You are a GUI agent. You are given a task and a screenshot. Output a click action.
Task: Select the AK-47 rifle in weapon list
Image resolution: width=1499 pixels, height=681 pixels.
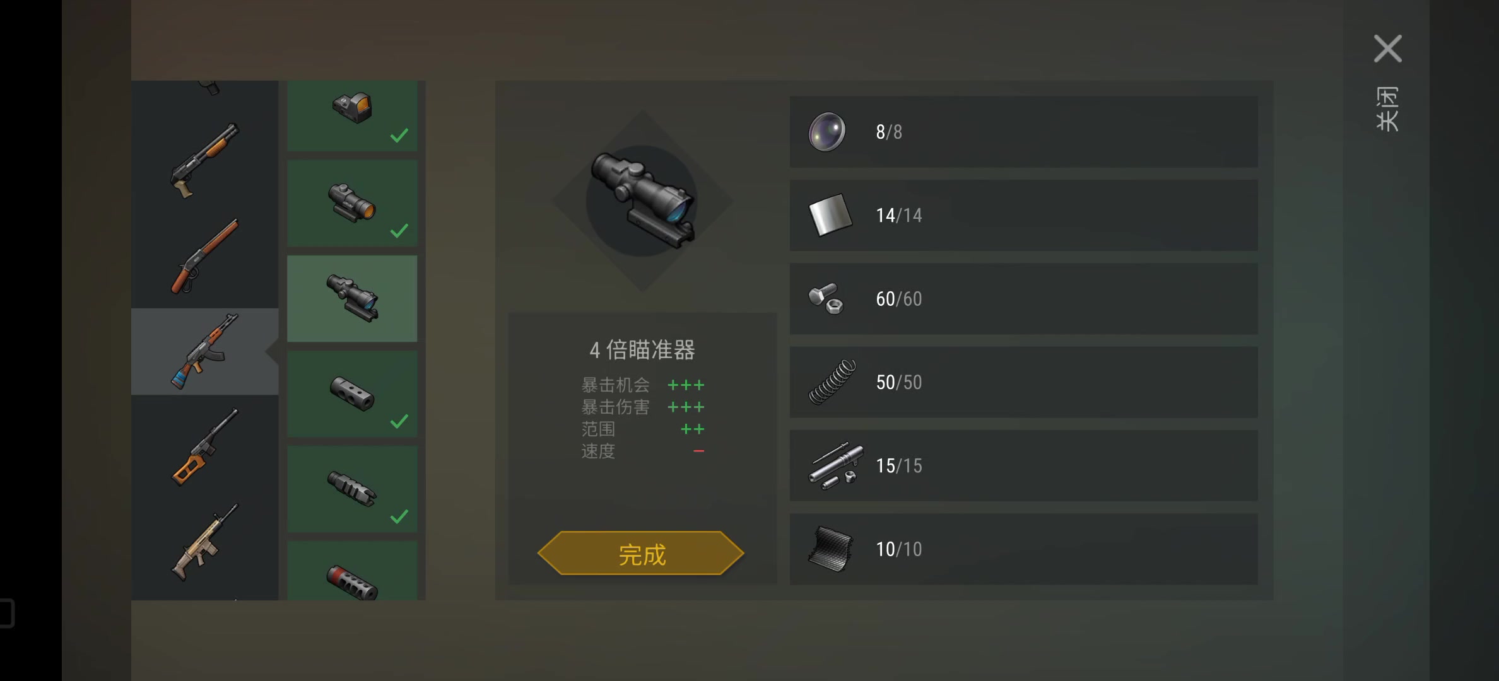204,351
